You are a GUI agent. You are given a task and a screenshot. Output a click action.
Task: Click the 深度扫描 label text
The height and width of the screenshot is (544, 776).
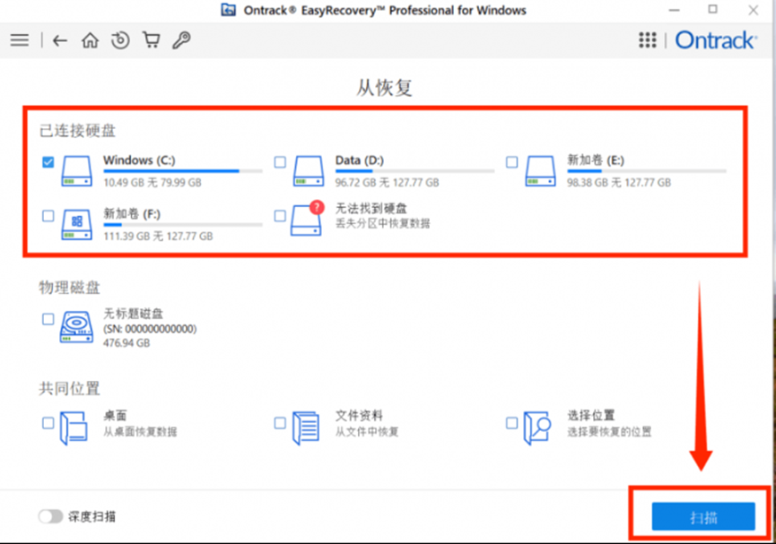click(92, 517)
